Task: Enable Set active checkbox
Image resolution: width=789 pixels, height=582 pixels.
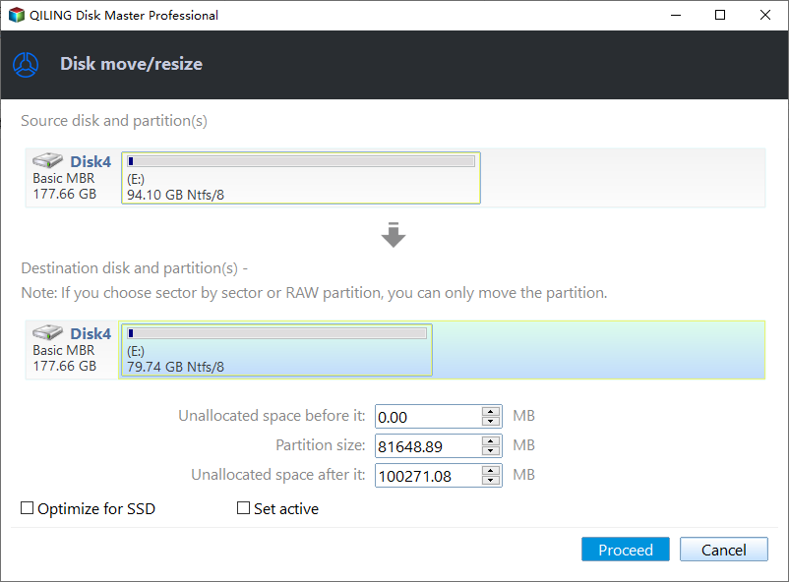Action: 244,508
